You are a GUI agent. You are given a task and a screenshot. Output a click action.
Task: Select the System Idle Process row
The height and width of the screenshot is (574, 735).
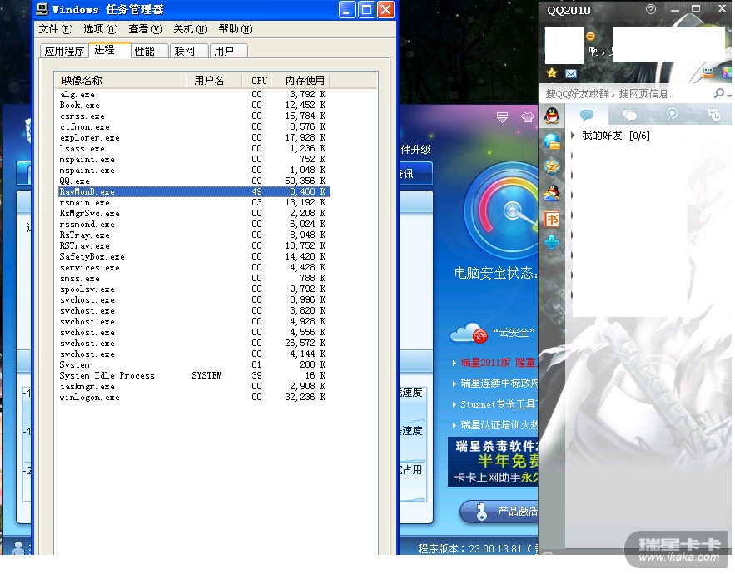tap(194, 375)
